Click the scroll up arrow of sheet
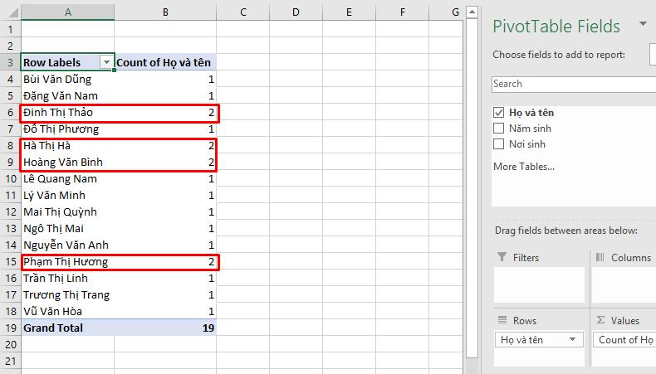 click(x=472, y=12)
